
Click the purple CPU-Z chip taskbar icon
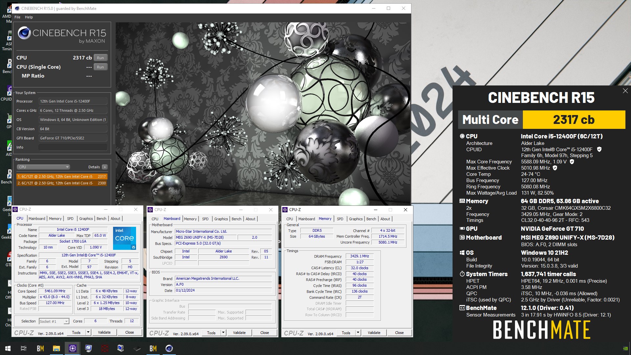[72, 348]
